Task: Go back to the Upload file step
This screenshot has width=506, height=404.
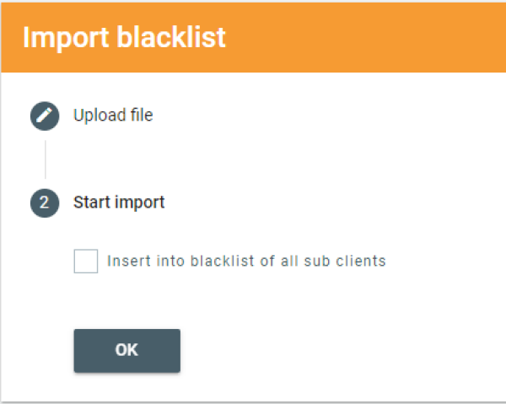Action: click(x=113, y=116)
